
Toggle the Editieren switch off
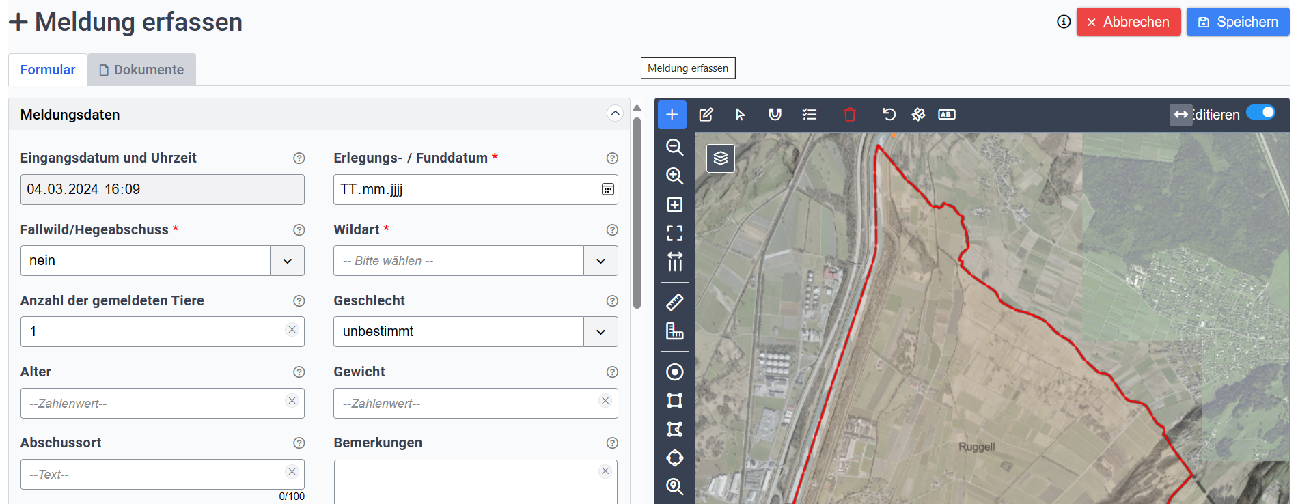(1260, 113)
